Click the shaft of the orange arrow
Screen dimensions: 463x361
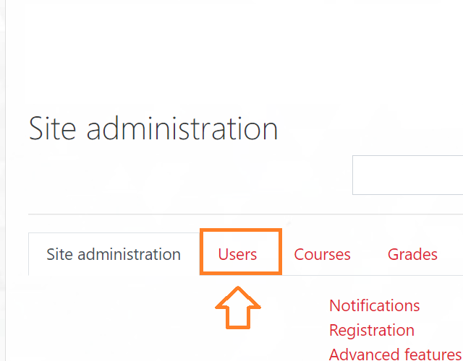click(x=238, y=318)
